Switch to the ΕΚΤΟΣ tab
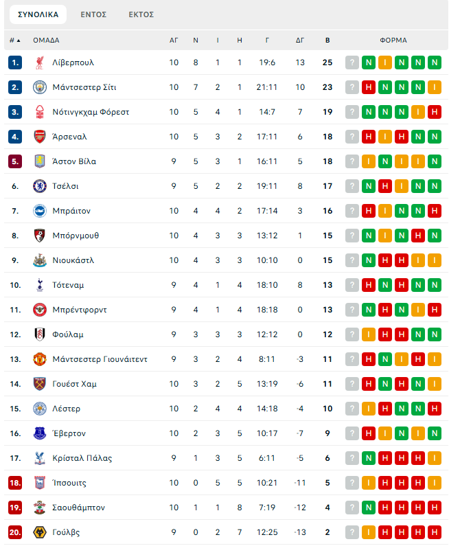This screenshot has height=546, width=449. [141, 14]
